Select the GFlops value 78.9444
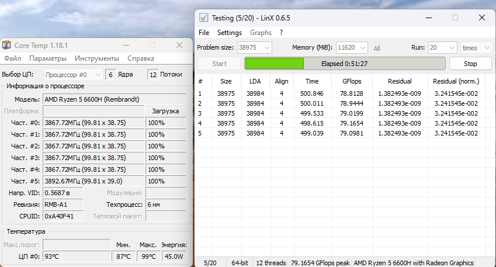496x267 pixels. coord(352,103)
